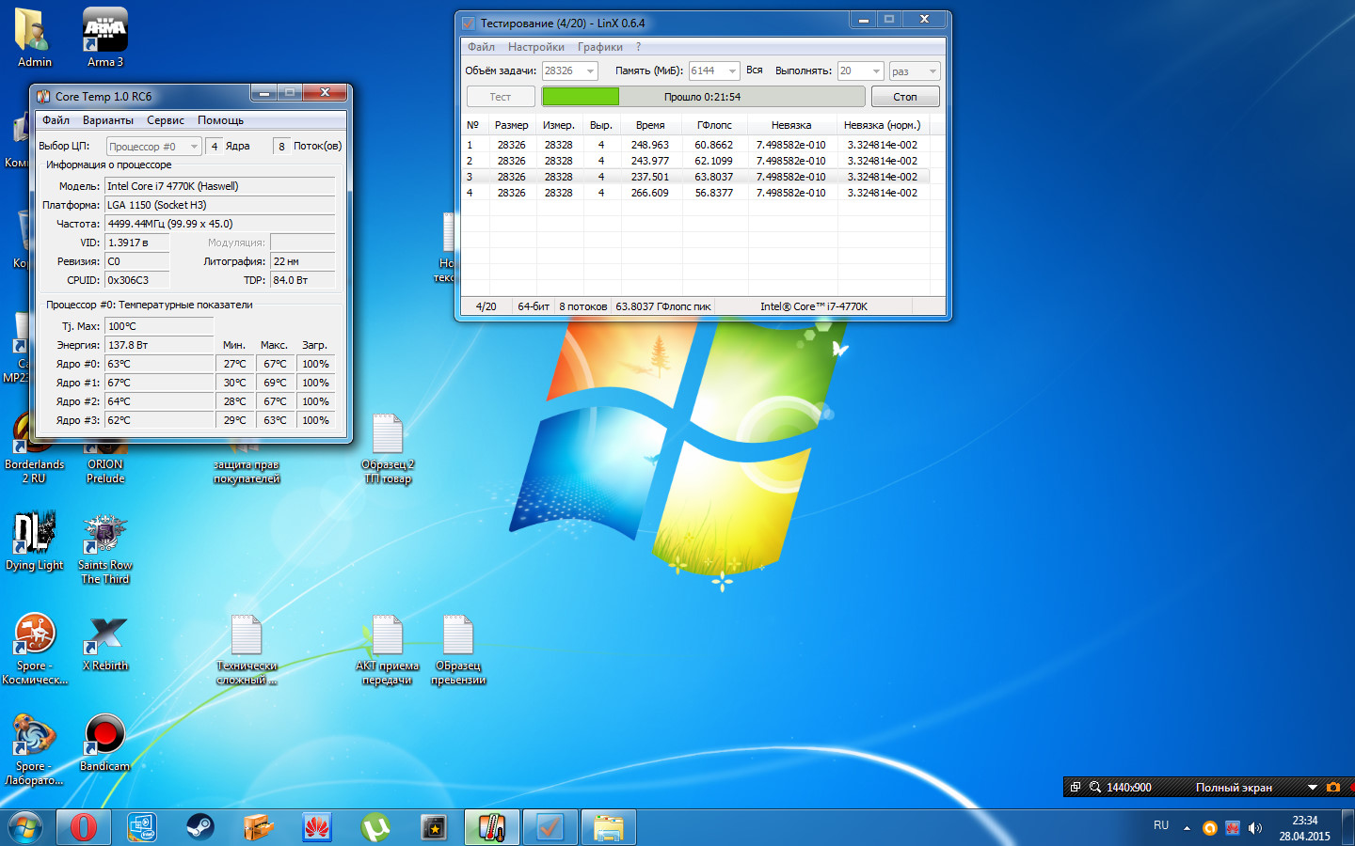Click the 'Невязка (норм.)' column header
The image size is (1355, 846).
pos(882,125)
